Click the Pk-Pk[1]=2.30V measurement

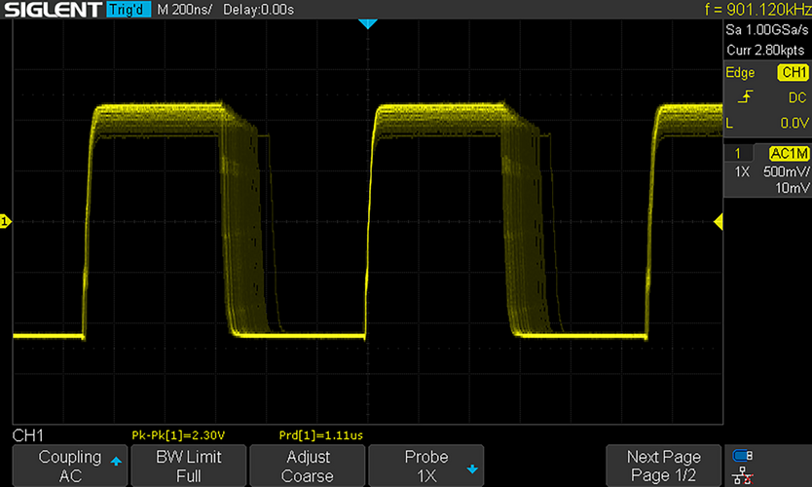(178, 435)
